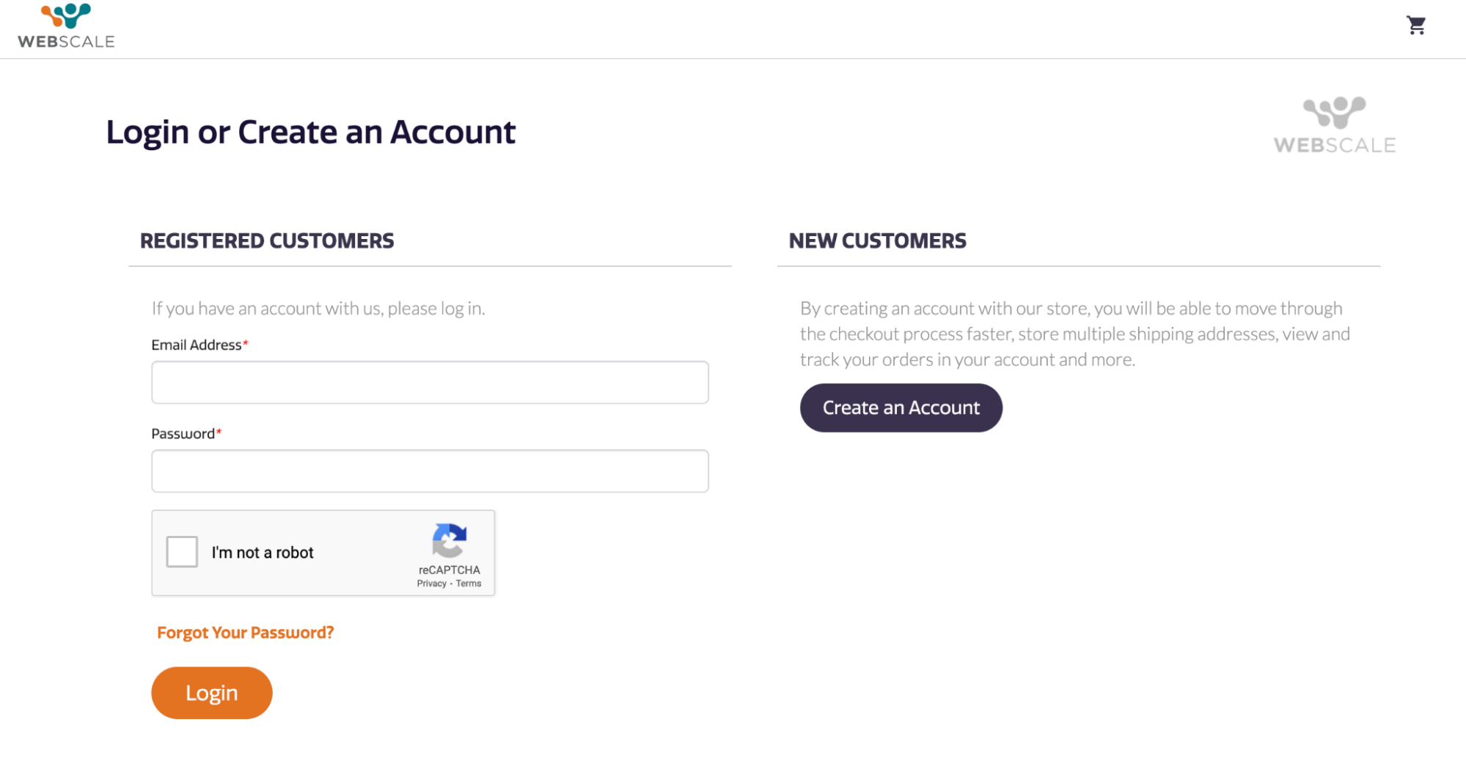Open the reCAPTCHA Terms link
This screenshot has height=758, width=1466.
point(469,584)
